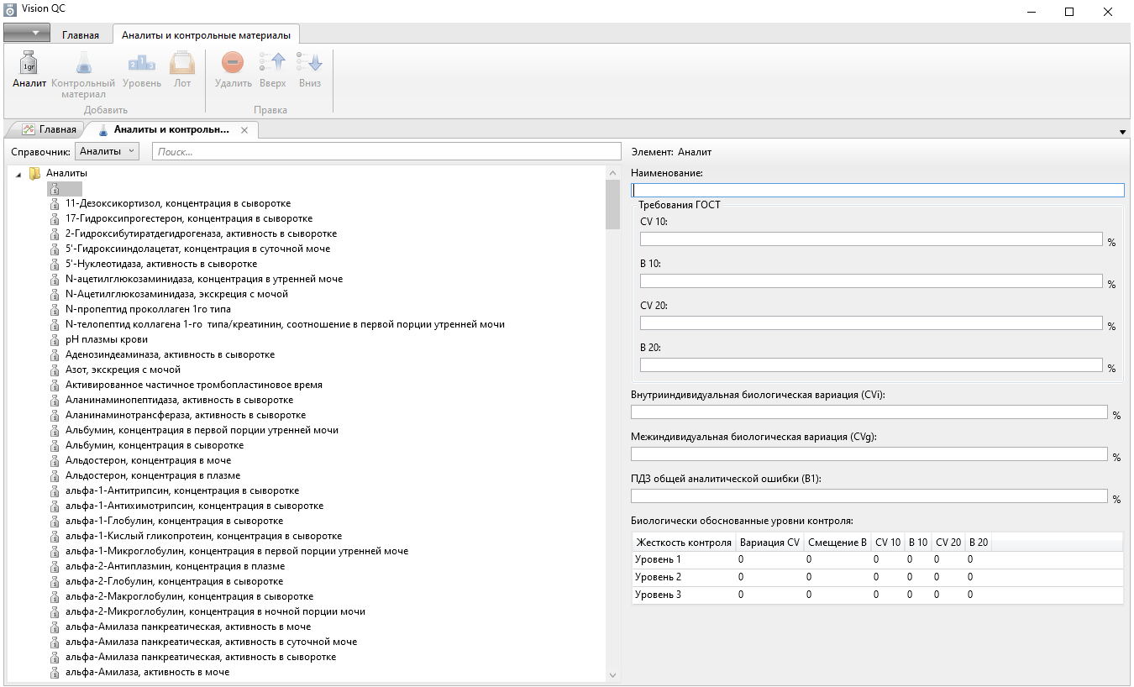
Task: Select альфа-1-Кислый гликопротеин, концентрация в сыворотке
Action: [x=203, y=536]
